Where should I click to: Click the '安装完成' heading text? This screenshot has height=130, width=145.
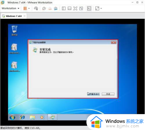[45, 49]
